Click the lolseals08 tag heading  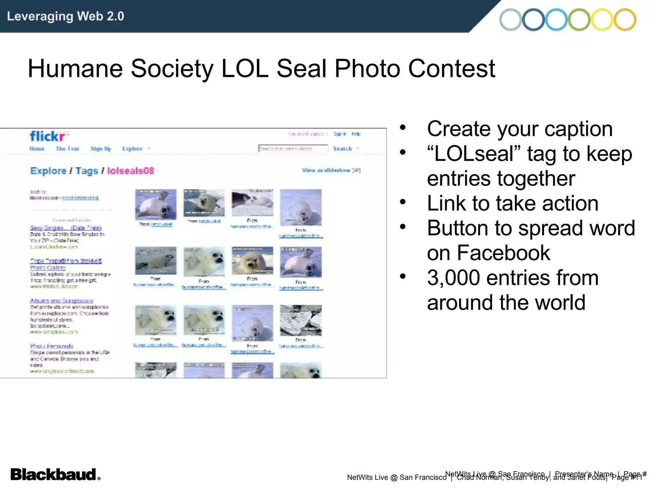tap(131, 171)
